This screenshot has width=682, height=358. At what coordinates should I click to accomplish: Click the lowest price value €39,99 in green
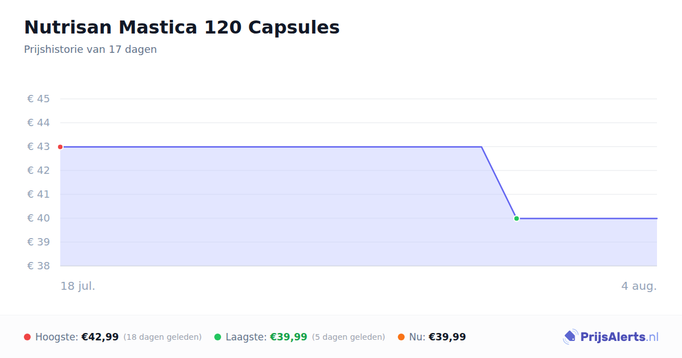289,337
